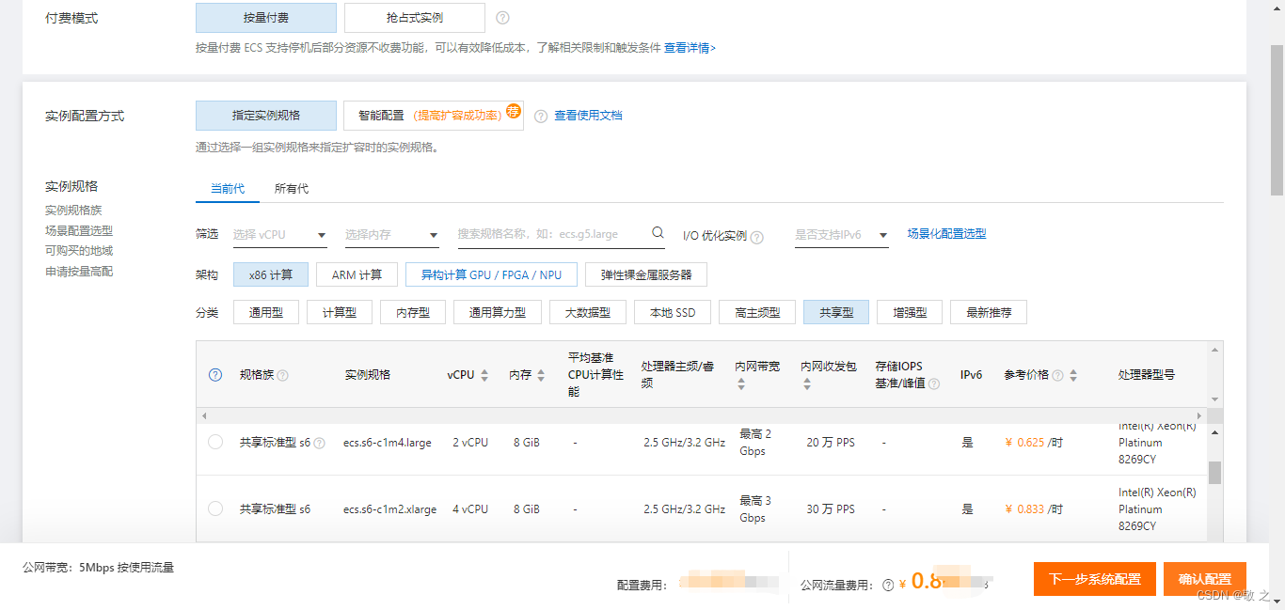Filter by 高主频型 category

click(757, 313)
